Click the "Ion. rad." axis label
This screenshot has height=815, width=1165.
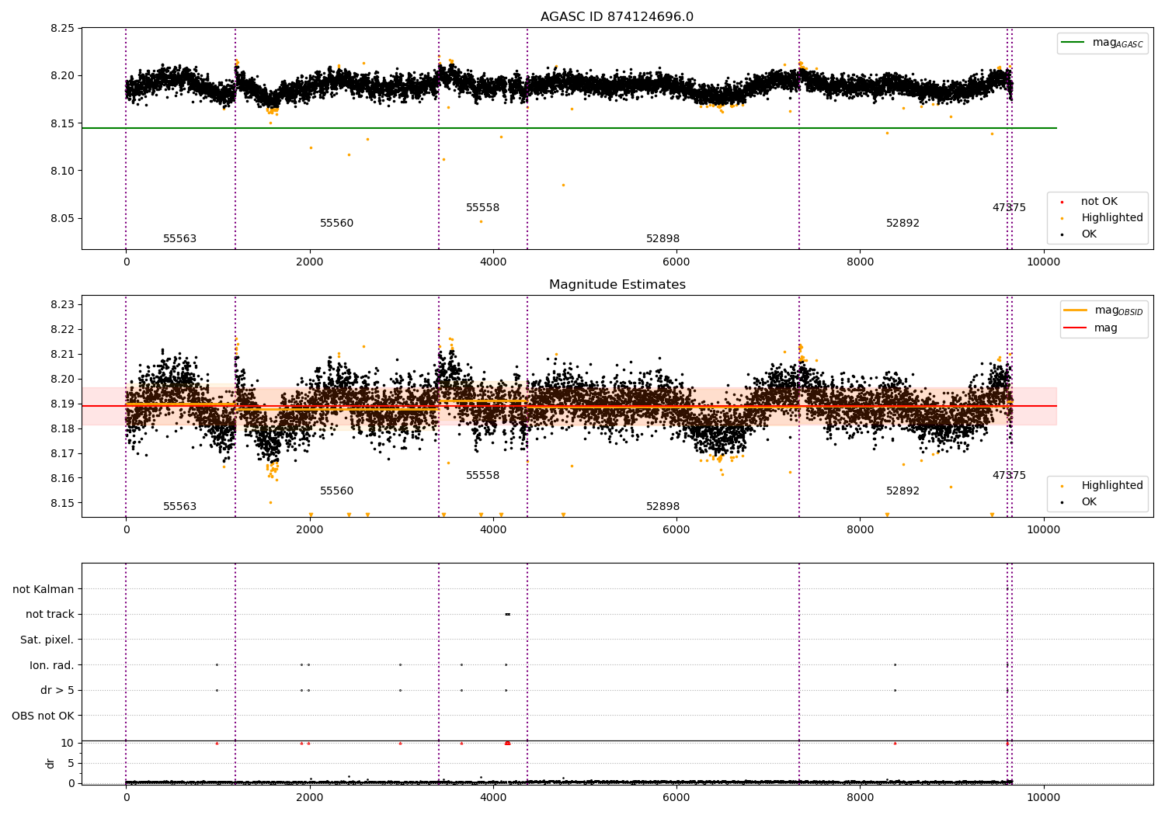click(52, 665)
